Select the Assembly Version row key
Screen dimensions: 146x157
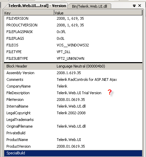(20, 73)
